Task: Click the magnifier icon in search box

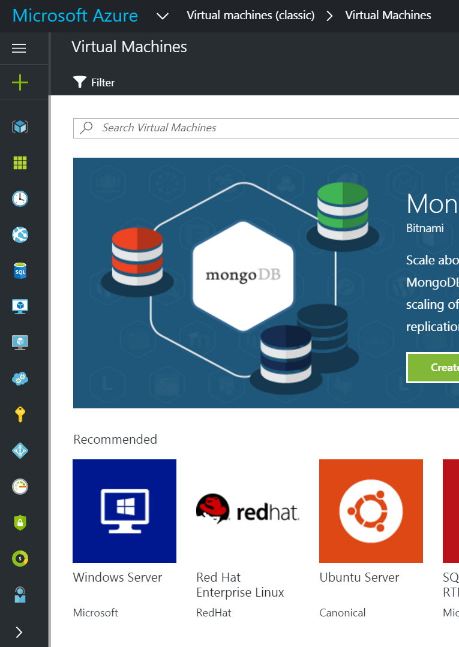Action: [86, 128]
